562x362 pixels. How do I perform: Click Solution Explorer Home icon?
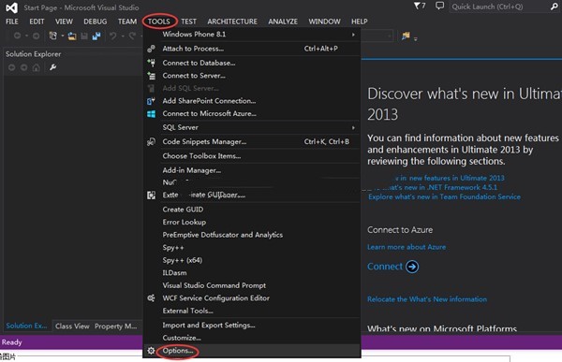pos(36,67)
